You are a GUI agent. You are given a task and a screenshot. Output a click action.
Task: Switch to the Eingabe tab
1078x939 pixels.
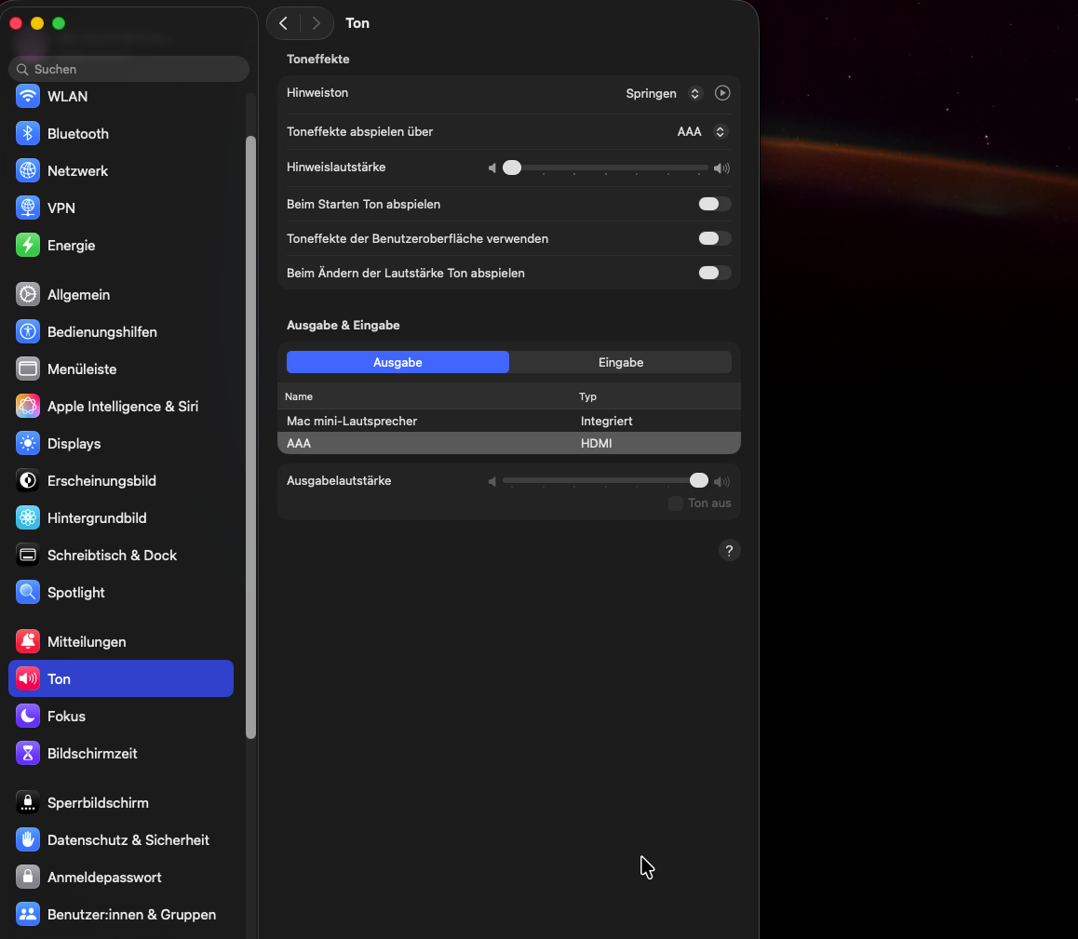(620, 362)
